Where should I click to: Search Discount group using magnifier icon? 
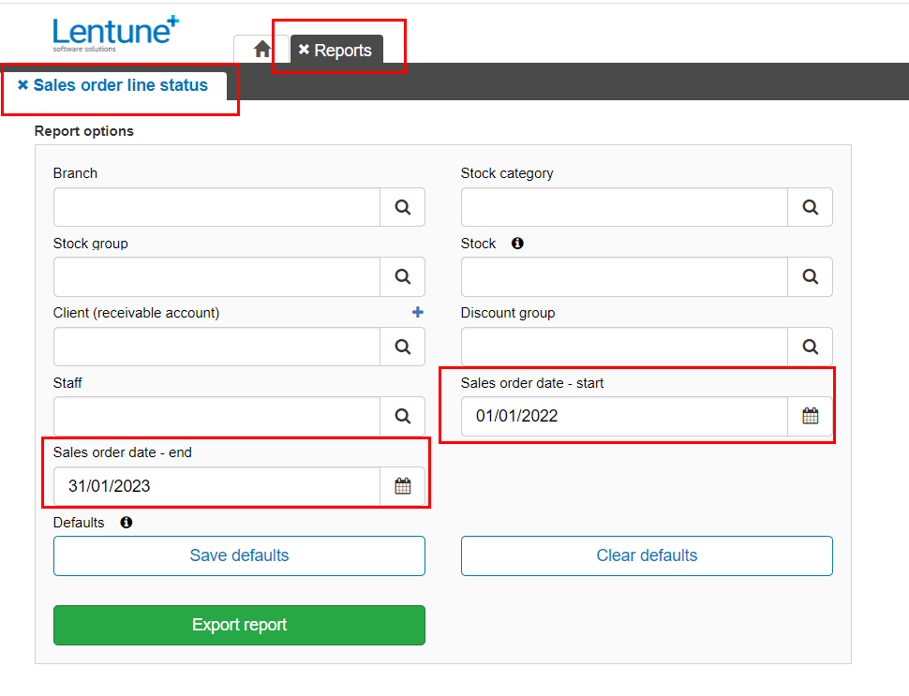[x=810, y=347]
